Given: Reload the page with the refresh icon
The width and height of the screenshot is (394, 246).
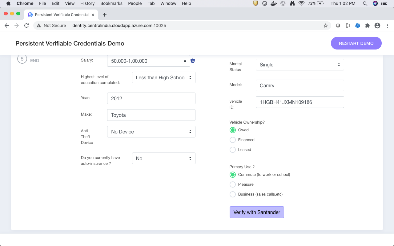Looking at the screenshot, I should 26,26.
